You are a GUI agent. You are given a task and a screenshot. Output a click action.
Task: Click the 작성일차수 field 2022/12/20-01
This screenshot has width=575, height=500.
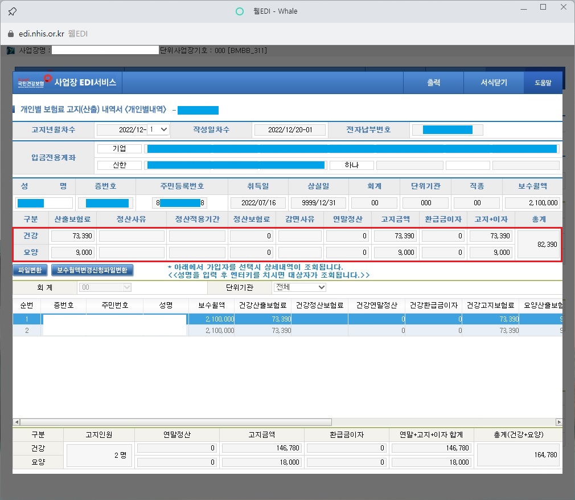(x=290, y=129)
